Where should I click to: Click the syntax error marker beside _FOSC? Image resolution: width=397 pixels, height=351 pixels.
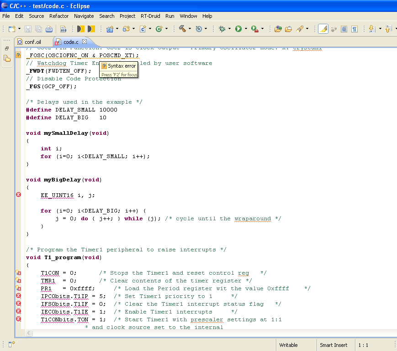pyautogui.click(x=18, y=55)
